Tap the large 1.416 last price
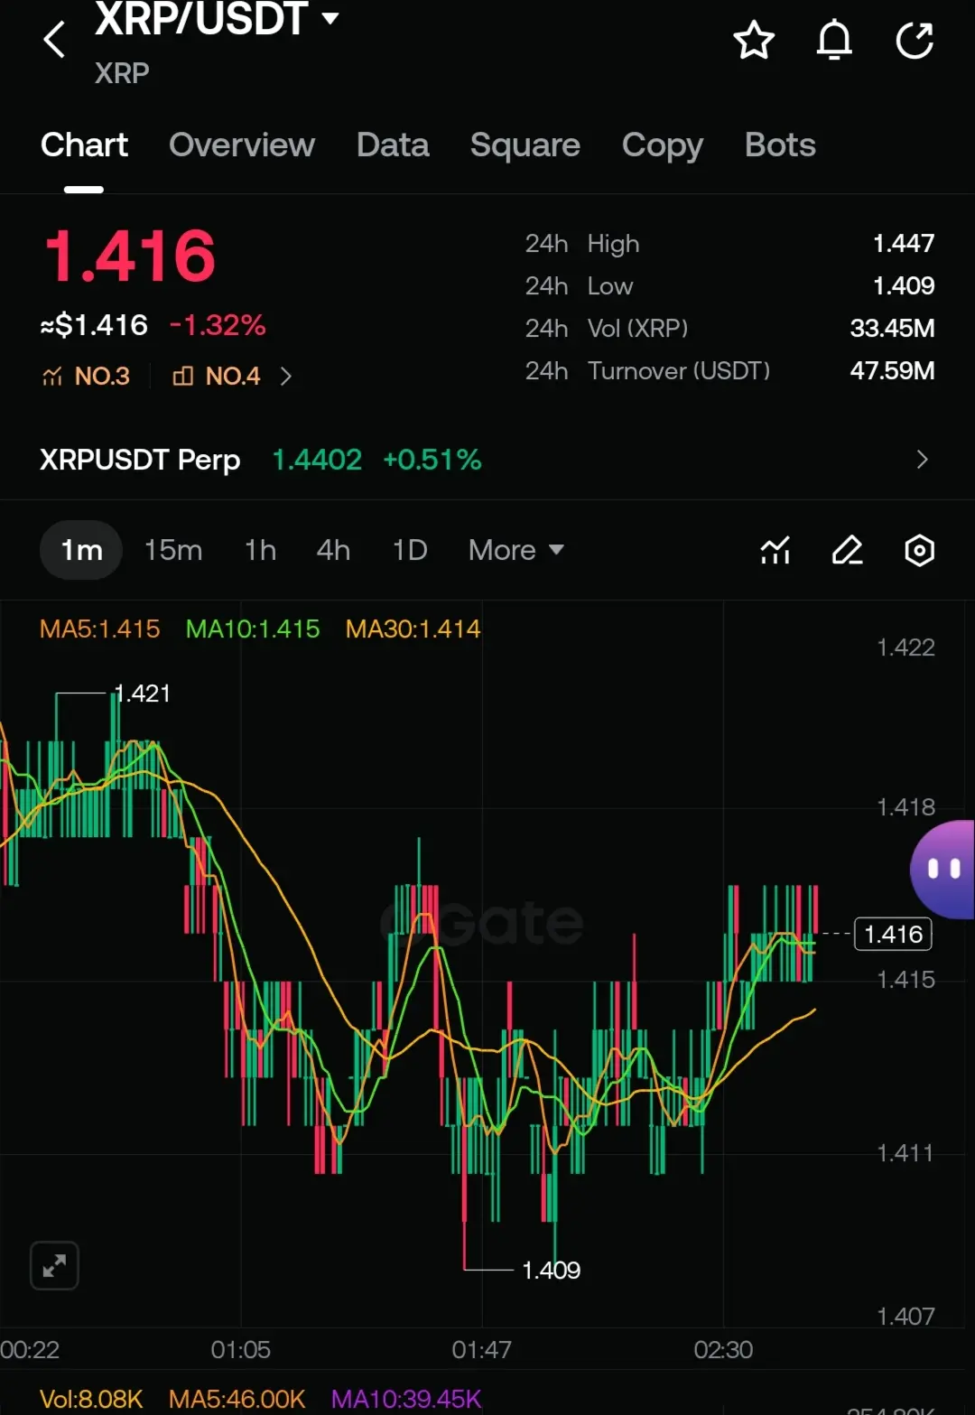975x1415 pixels. (x=130, y=256)
